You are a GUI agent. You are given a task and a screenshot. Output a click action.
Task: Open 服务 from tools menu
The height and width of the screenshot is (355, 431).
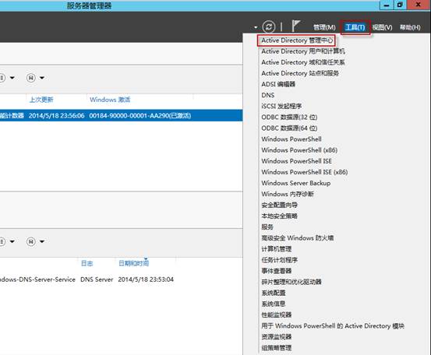[267, 227]
